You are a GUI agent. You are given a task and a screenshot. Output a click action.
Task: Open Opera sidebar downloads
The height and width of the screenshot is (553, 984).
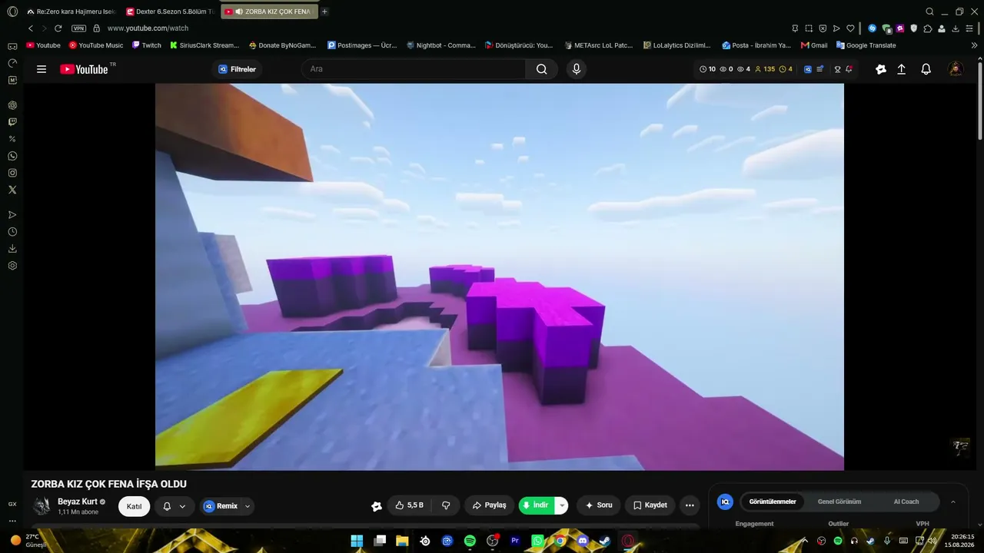click(12, 249)
